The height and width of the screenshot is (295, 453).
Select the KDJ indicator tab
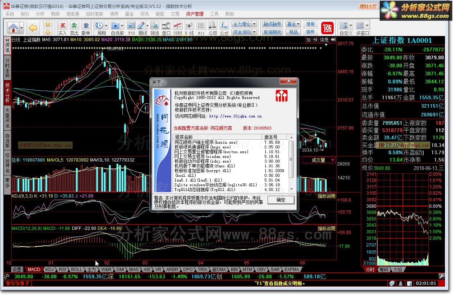tap(49, 270)
